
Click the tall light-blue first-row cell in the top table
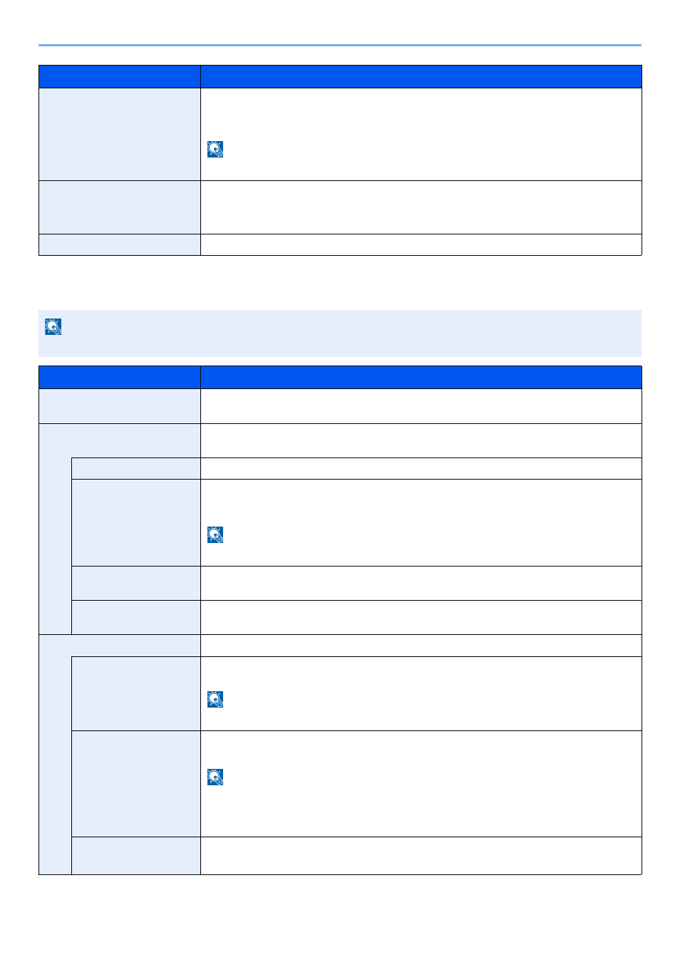coord(120,135)
